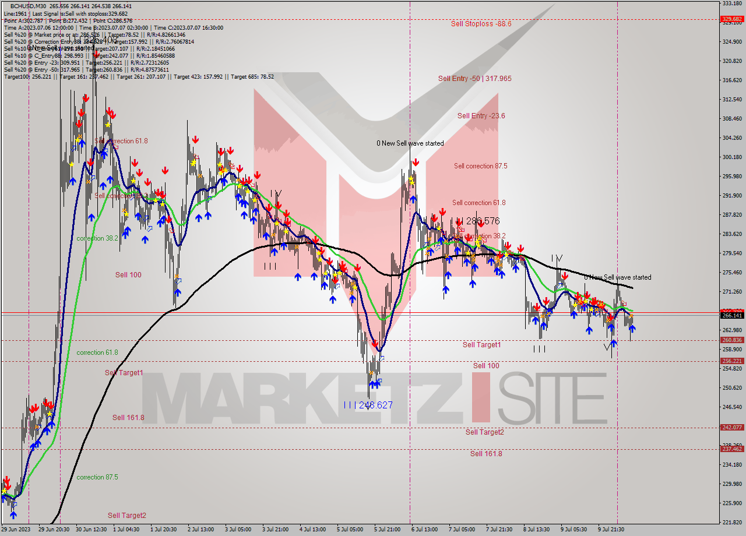Click the 283.620 price axis value
This screenshot has height=536, width=746.
pyautogui.click(x=731, y=234)
